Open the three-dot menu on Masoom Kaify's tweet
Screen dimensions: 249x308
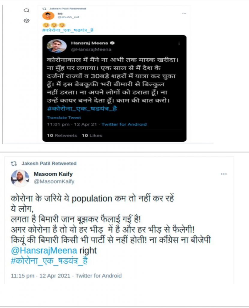224,174
